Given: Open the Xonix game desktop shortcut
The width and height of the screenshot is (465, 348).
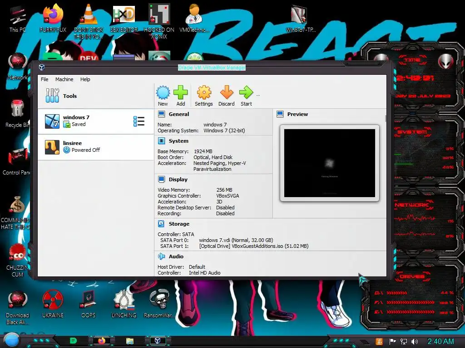Looking at the screenshot, I should (x=159, y=21).
